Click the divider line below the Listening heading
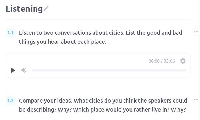200x120 pixels. coord(98,19)
